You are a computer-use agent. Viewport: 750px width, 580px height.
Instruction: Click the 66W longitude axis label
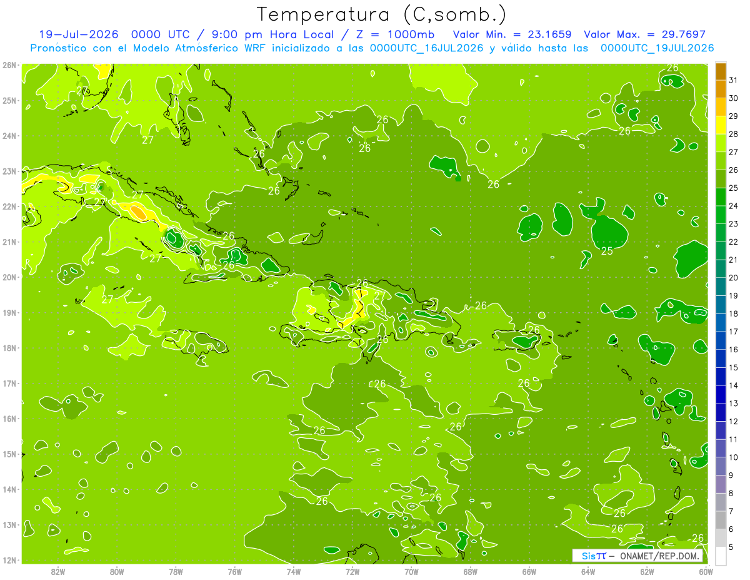point(529,572)
